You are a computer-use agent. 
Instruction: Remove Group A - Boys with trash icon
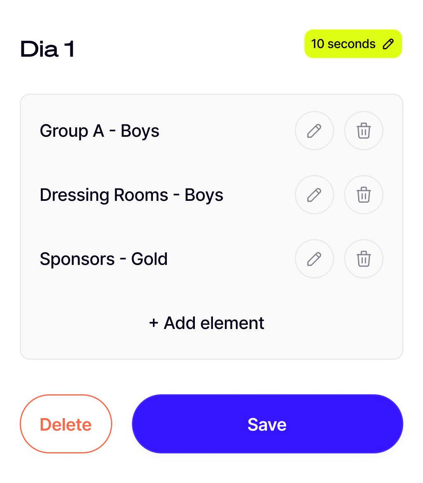pyautogui.click(x=364, y=131)
